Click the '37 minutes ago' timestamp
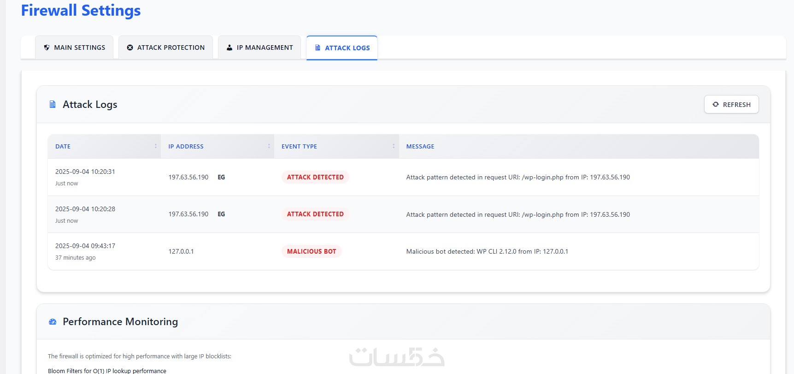The image size is (794, 374). click(76, 258)
